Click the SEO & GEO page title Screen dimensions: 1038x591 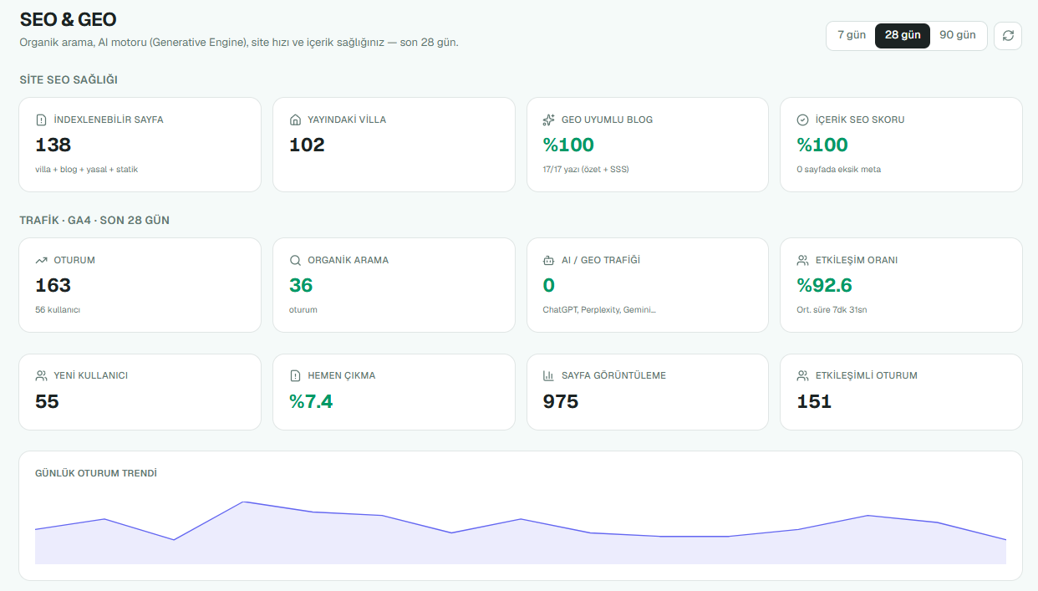69,18
